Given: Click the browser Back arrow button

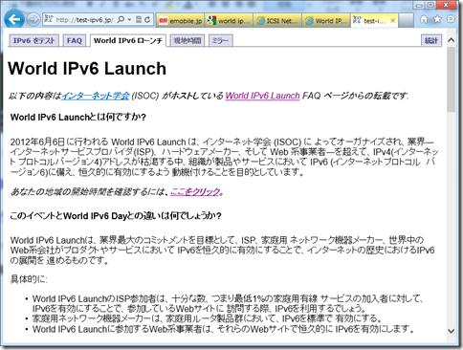Looking at the screenshot, I should tap(14, 19).
